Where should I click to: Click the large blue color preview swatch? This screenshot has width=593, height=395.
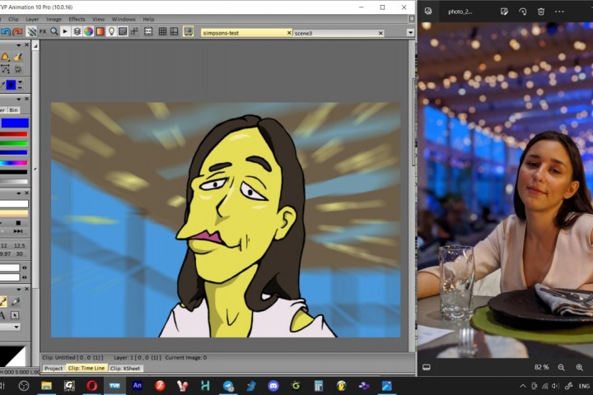[x=15, y=123]
